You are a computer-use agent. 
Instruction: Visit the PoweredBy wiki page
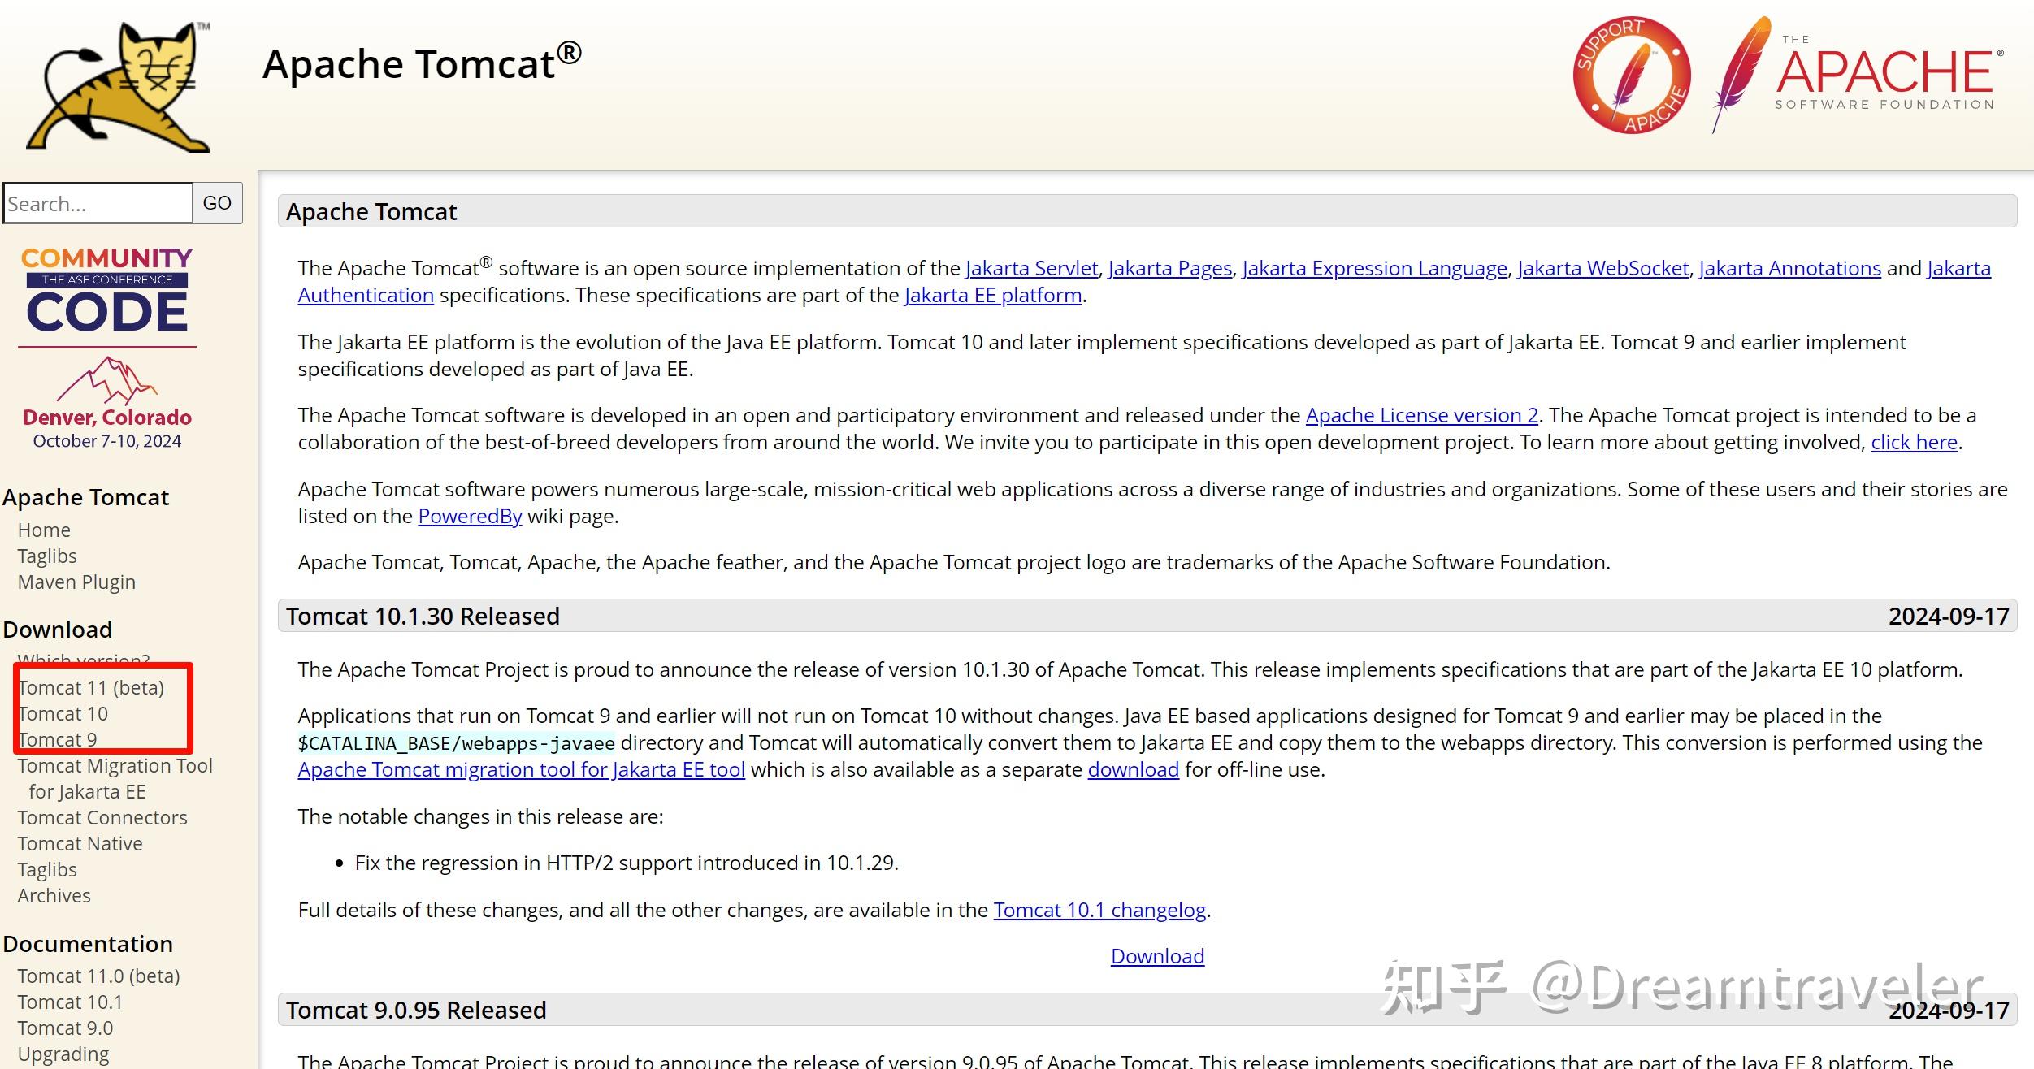point(470,515)
